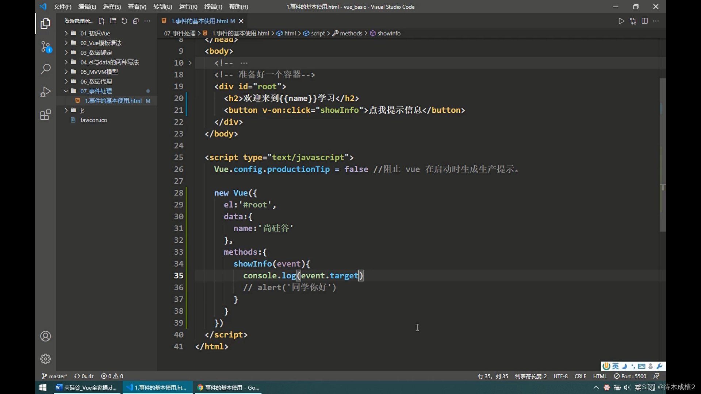Open the 查看(V) menu
This screenshot has height=394, width=701.
137,7
